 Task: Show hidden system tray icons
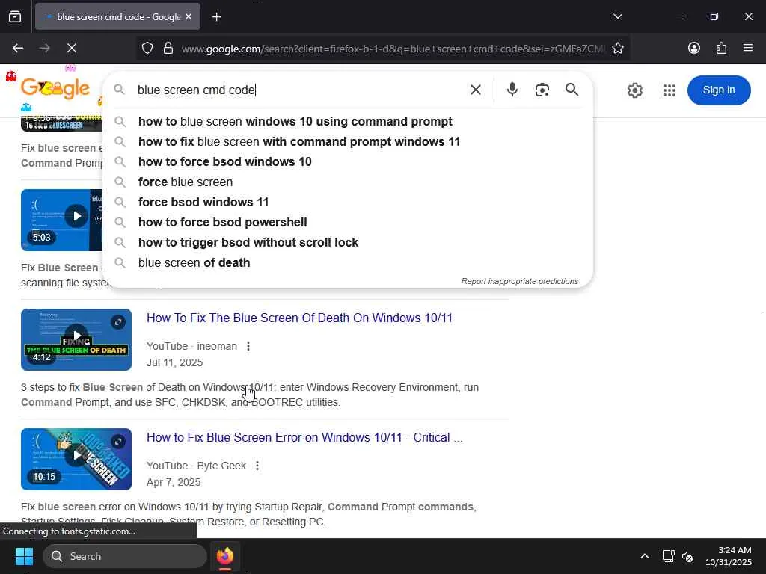[644, 556]
